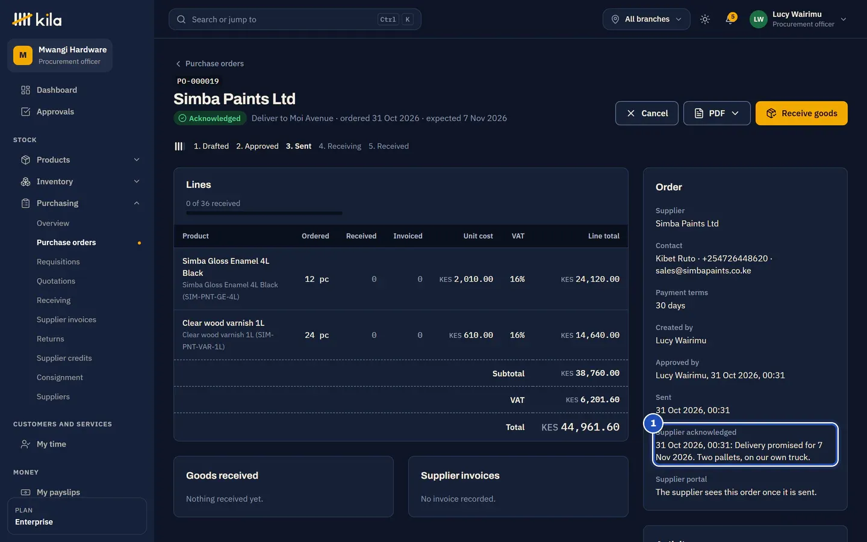Open Suppliers in the sidebar

point(53,397)
